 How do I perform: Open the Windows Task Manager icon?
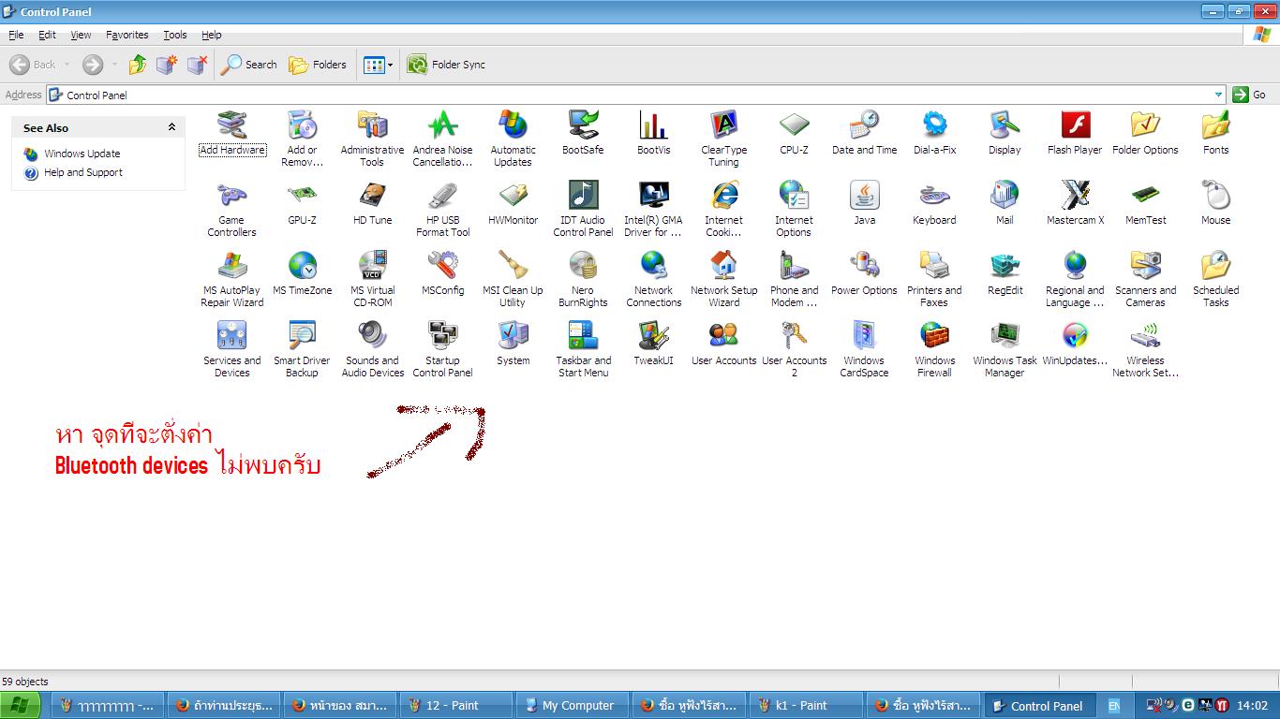click(x=1005, y=350)
